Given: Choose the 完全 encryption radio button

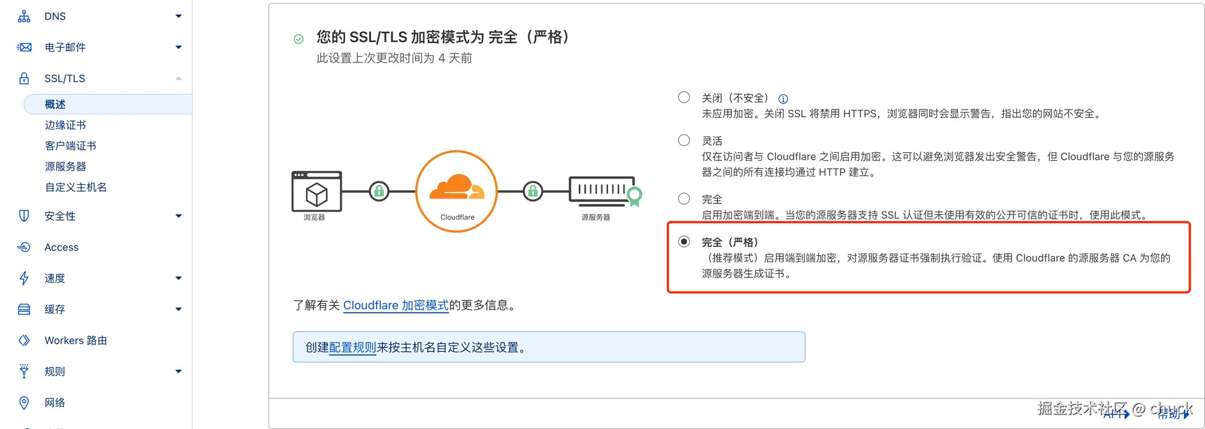Looking at the screenshot, I should pyautogui.click(x=684, y=199).
